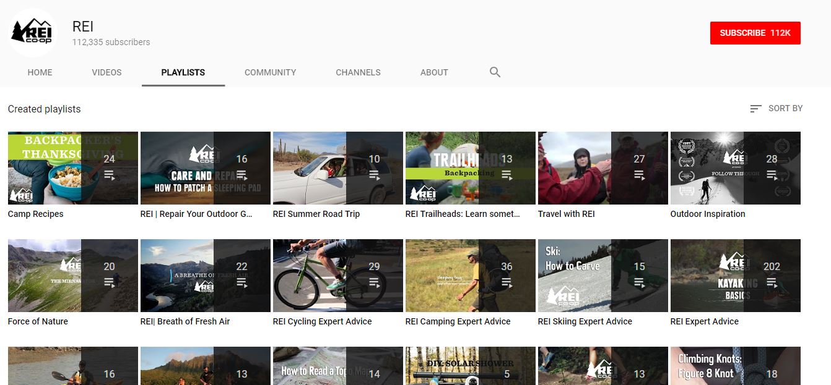Click the playlist icon on Camp Recipes
The width and height of the screenshot is (831, 385).
[109, 176]
